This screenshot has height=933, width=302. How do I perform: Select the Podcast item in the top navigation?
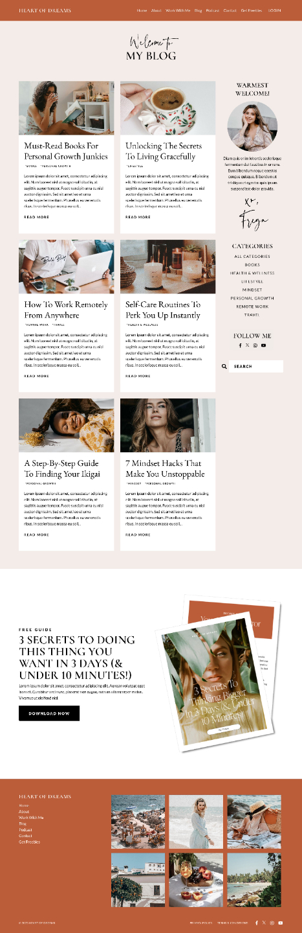pyautogui.click(x=213, y=11)
